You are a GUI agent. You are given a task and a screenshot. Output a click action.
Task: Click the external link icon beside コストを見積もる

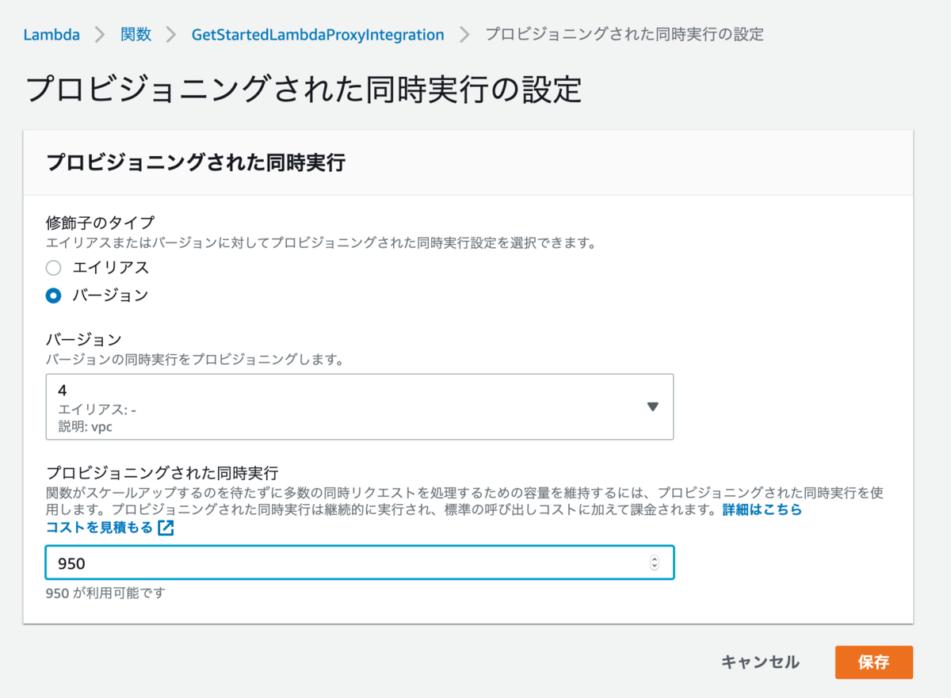(x=166, y=528)
